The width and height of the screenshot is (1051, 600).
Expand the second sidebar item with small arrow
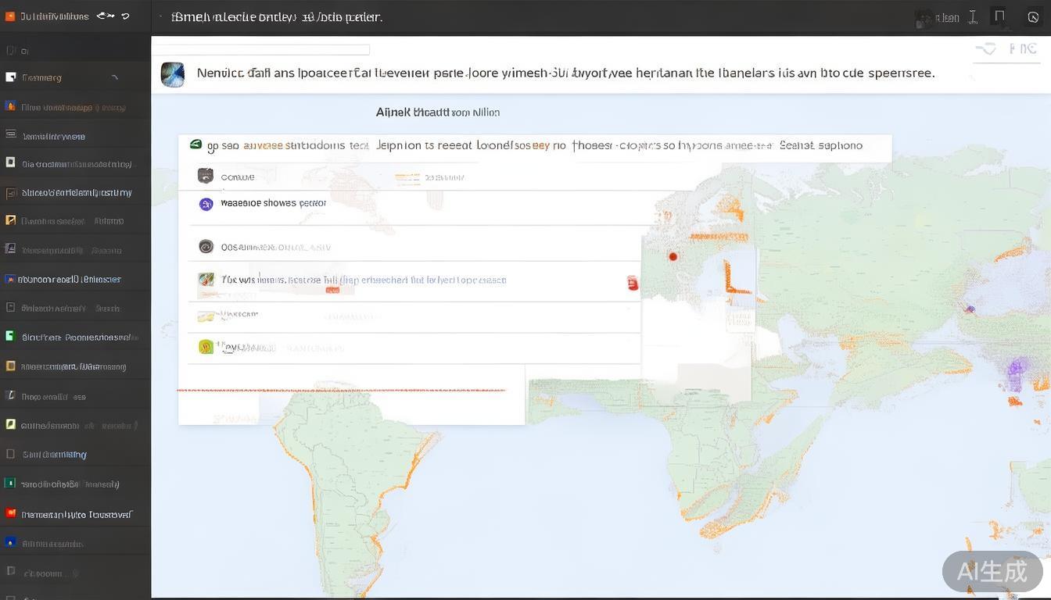point(115,77)
